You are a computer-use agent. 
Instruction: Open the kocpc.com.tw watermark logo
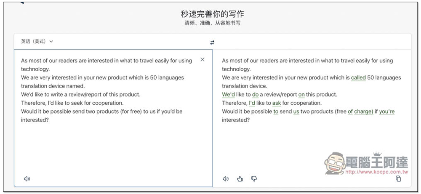[366, 164]
